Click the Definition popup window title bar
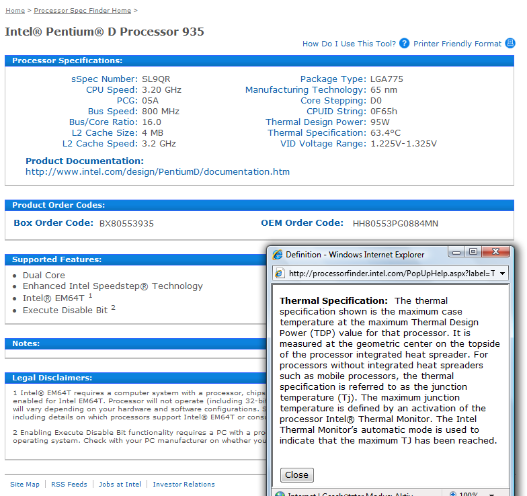 click(x=355, y=255)
